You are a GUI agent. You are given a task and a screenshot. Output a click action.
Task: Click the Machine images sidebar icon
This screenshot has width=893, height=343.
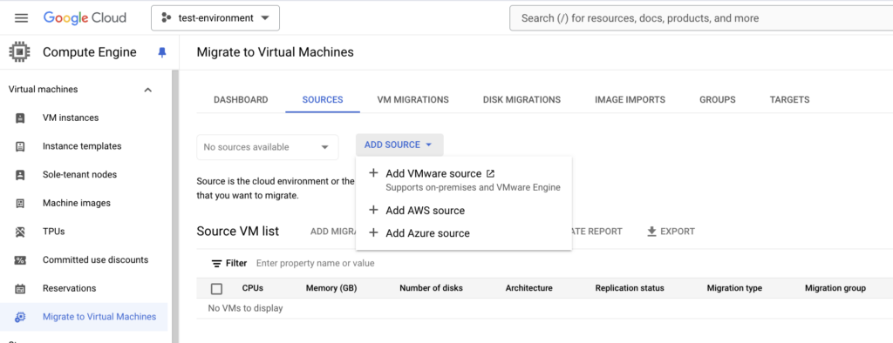pos(20,203)
